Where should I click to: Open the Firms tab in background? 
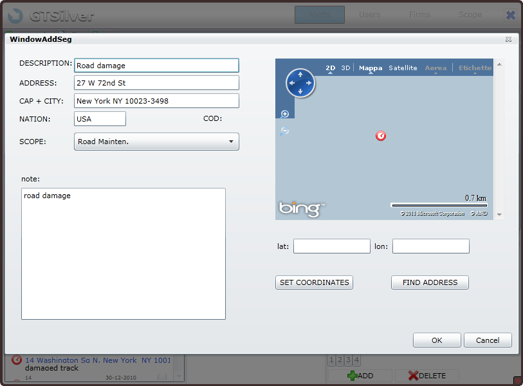click(419, 15)
